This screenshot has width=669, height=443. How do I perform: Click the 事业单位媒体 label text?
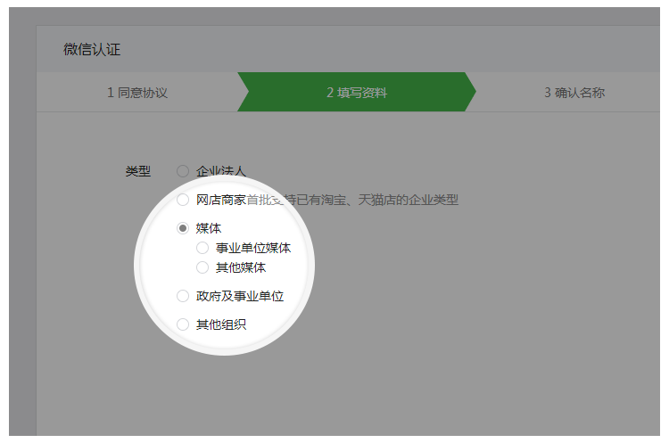(252, 248)
